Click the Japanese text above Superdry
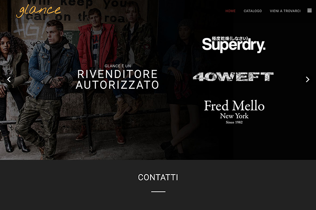The image size is (316, 210). (229, 38)
